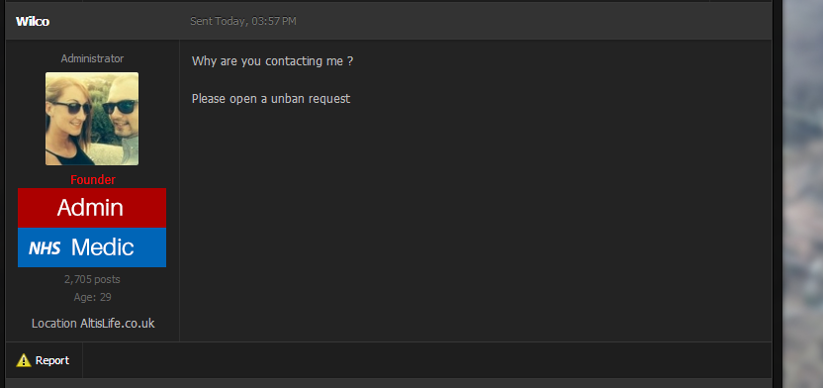This screenshot has width=823, height=388.
Task: Click the blue NHS Medic badge
Action: coord(92,247)
